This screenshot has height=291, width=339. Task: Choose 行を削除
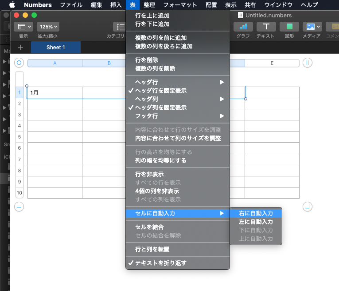(178, 60)
